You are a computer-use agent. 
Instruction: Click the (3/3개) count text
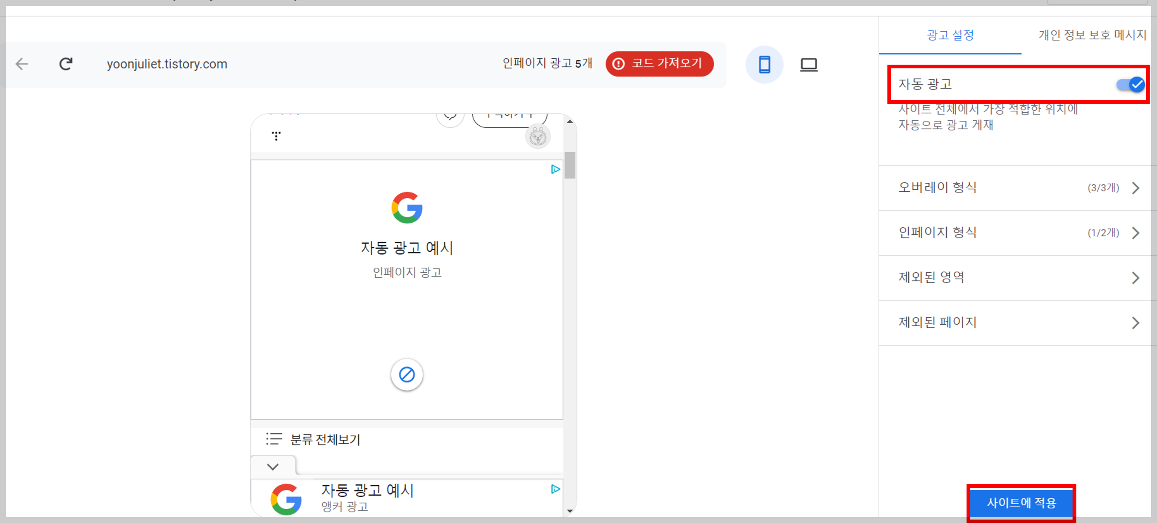pos(1103,188)
